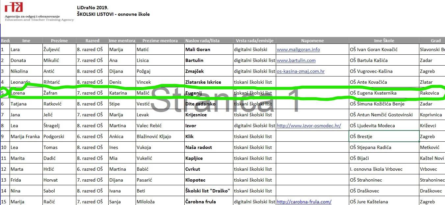Click the mentor name 'Katarina'

click(x=122, y=93)
